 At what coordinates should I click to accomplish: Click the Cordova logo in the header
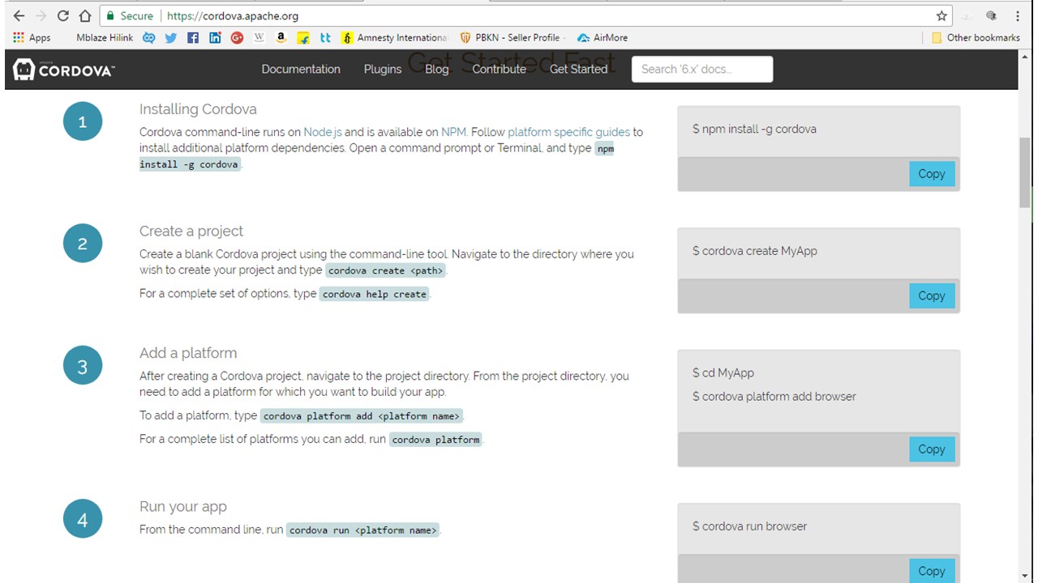pos(63,70)
